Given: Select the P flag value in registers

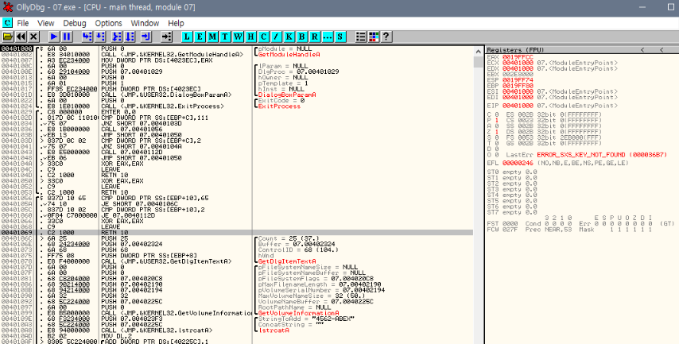Looking at the screenshot, I should [497, 120].
